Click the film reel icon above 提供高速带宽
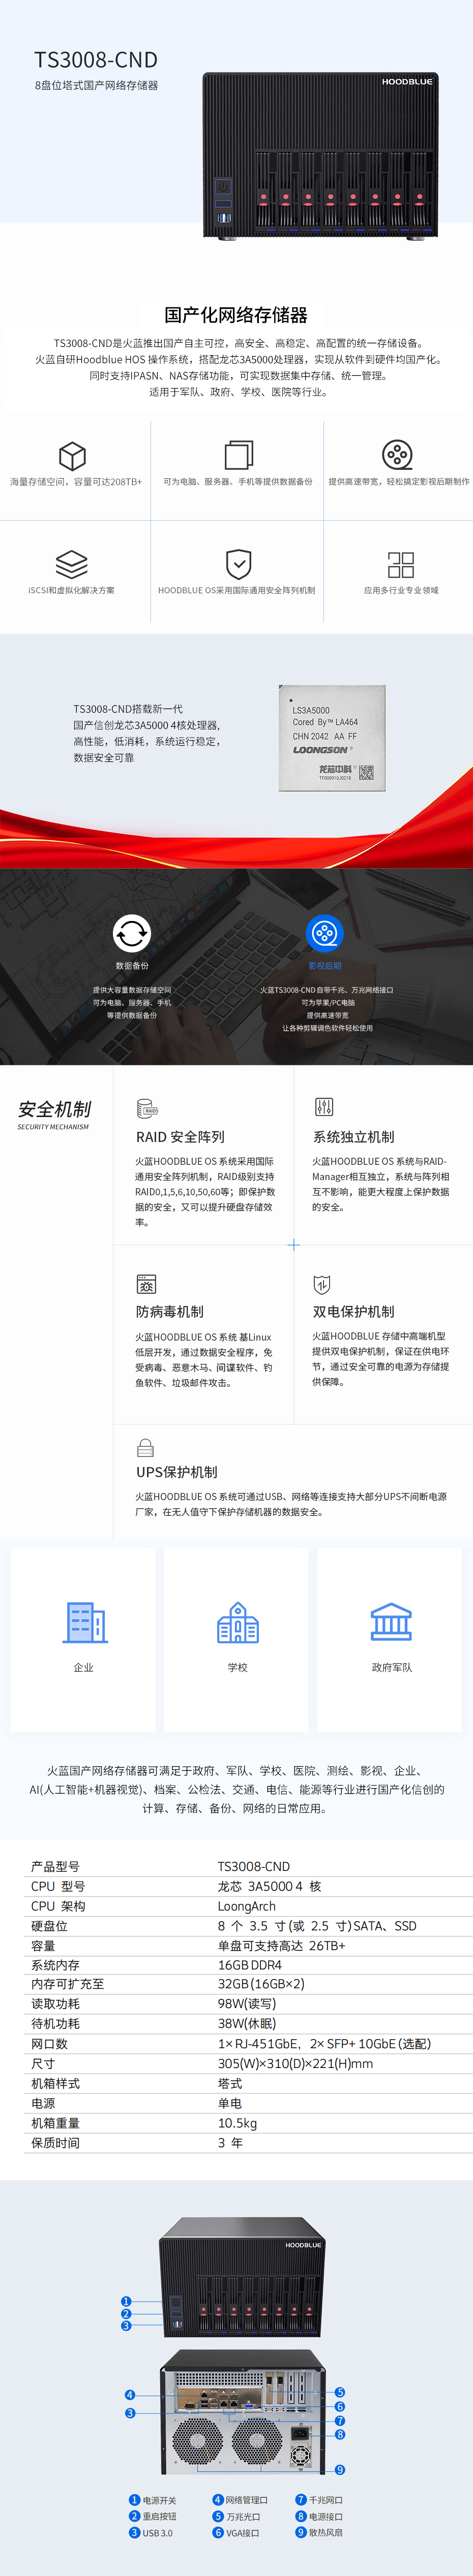Viewport: 473px width, 2576px height. (398, 455)
